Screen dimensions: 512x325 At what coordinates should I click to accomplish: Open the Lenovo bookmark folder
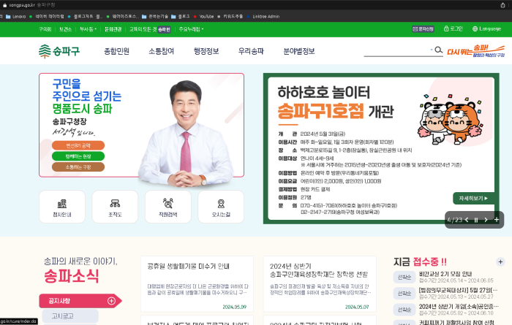(15, 16)
